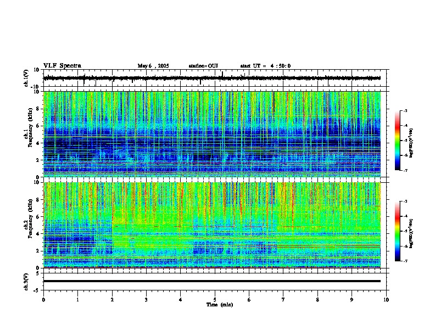Click the 'Time (min)' axis title
Image resolution: width=435 pixels, height=336 pixels.
pos(220,305)
